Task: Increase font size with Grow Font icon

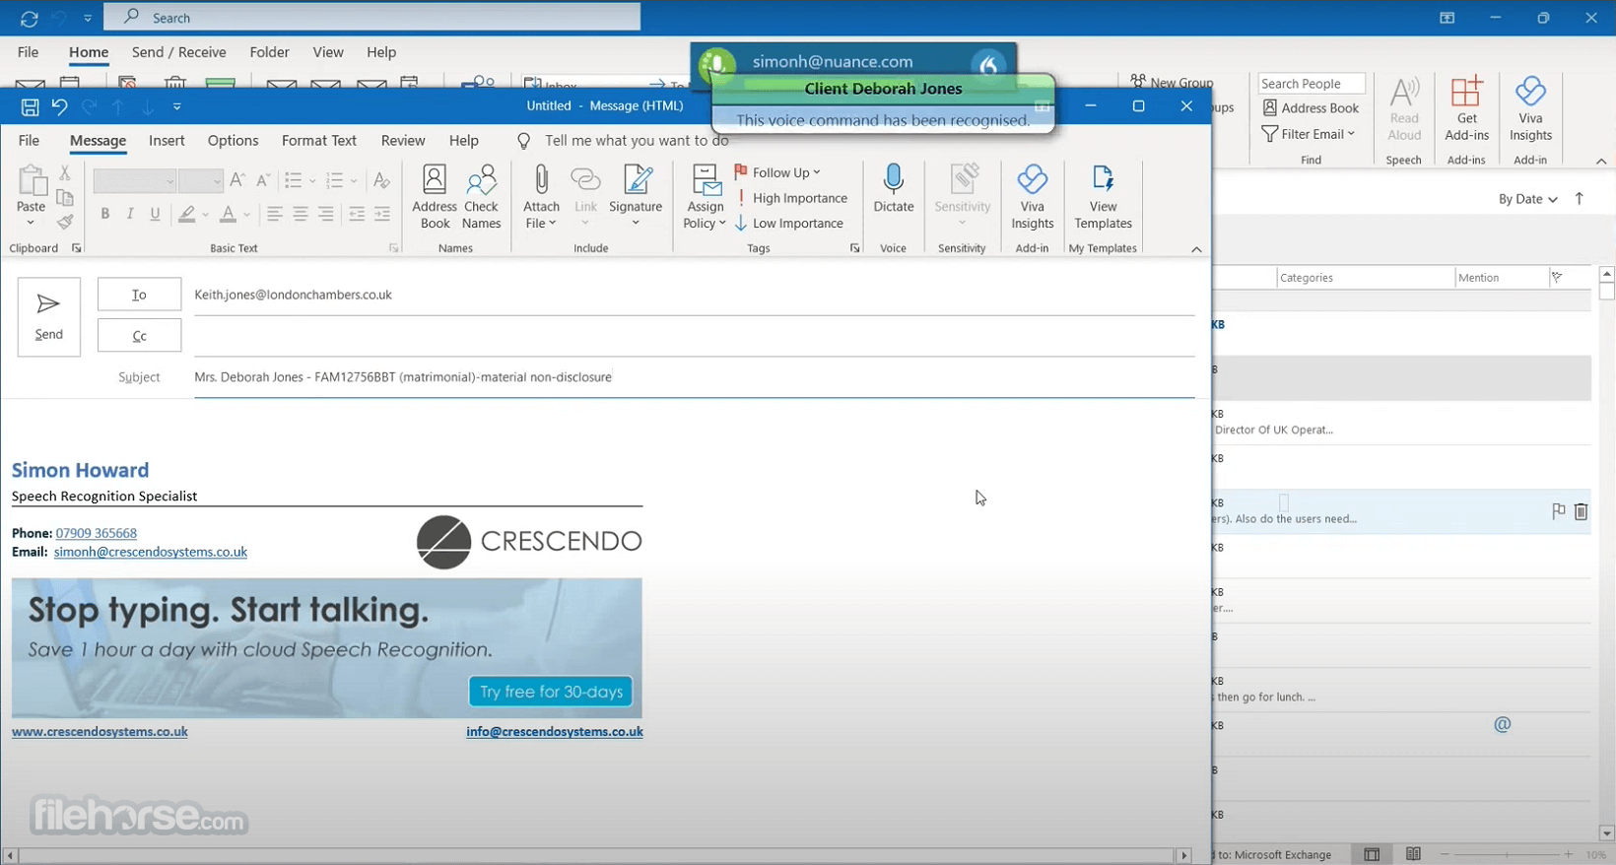Action: 236,180
